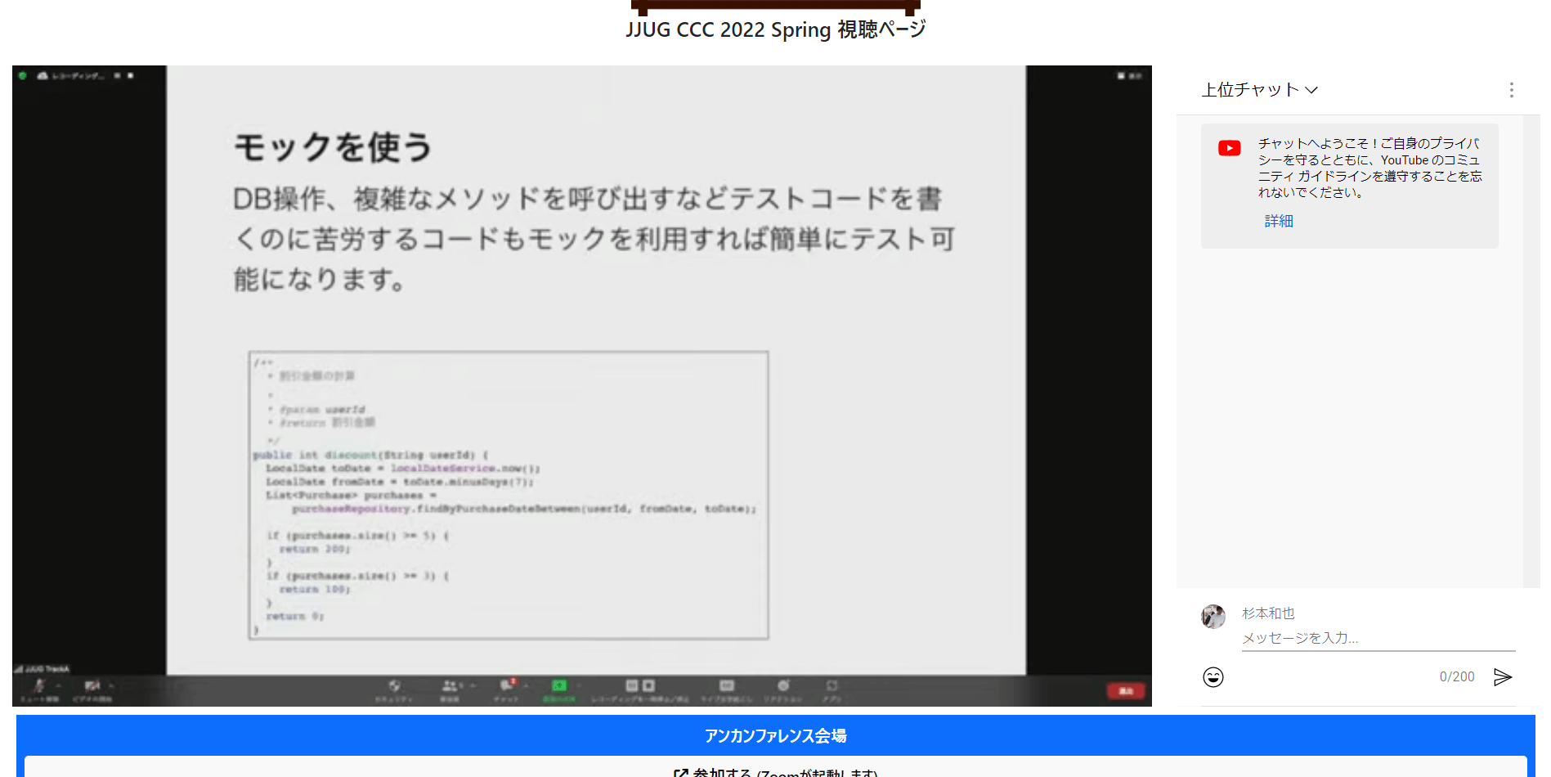Open the reactions icon in Zoom toolbar
The image size is (1551, 777).
coord(783,685)
